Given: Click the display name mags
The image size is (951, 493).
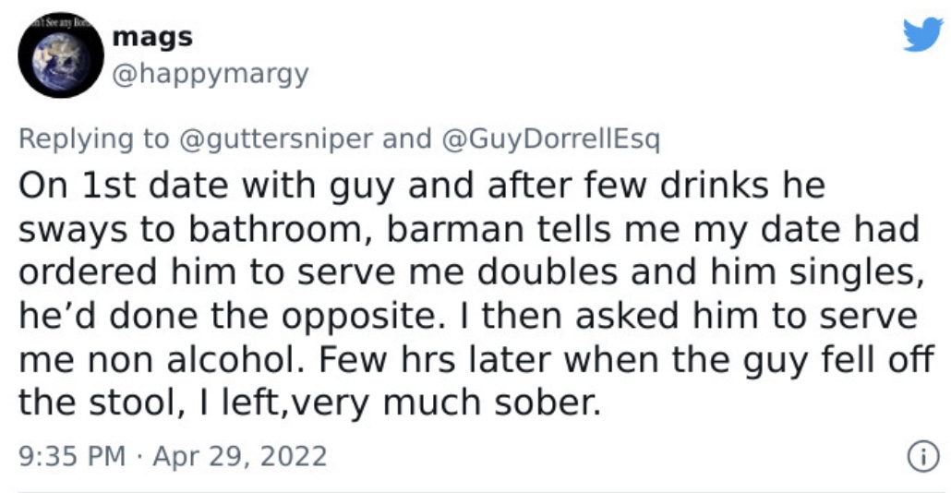Looking at the screenshot, I should coord(153,37).
